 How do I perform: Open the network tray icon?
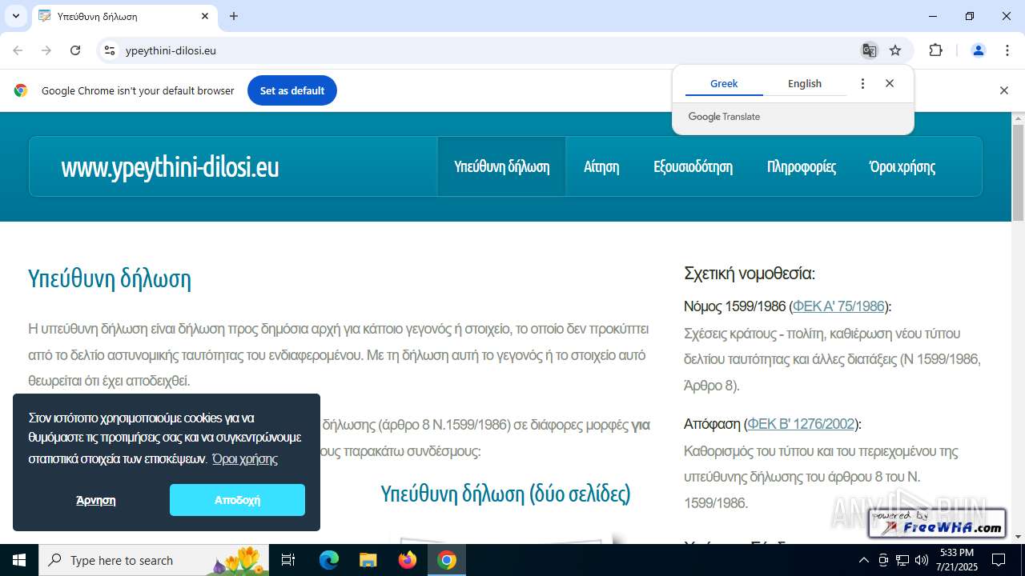pos(902,560)
